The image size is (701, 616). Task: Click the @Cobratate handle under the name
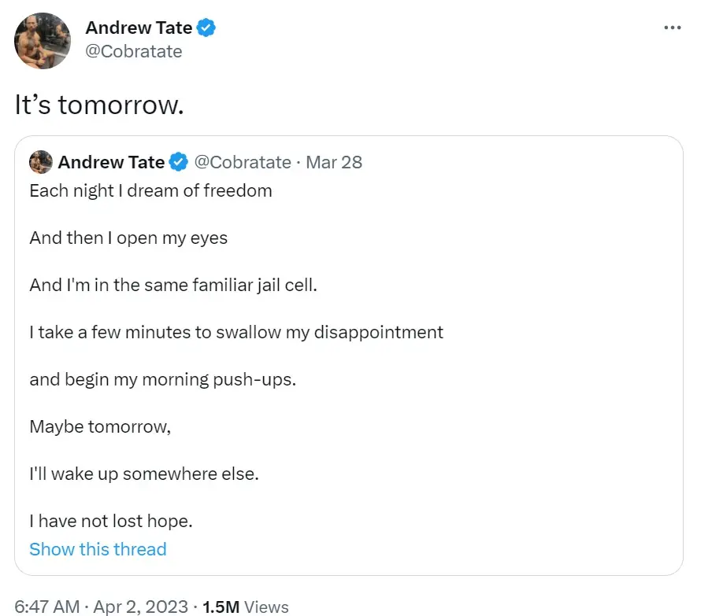click(135, 51)
